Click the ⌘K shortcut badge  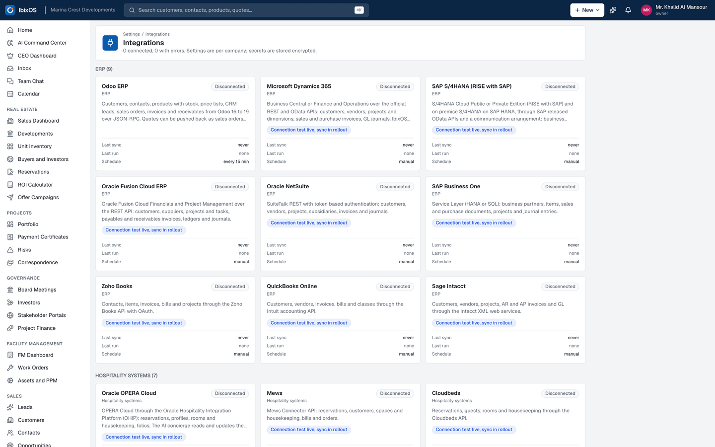tap(359, 10)
